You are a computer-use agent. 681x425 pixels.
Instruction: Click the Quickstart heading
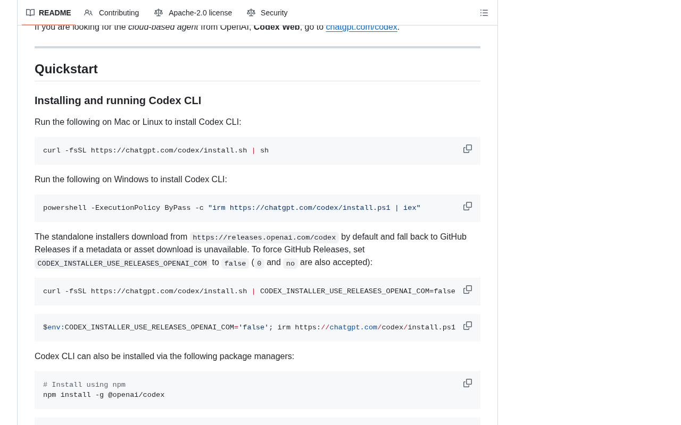(66, 69)
